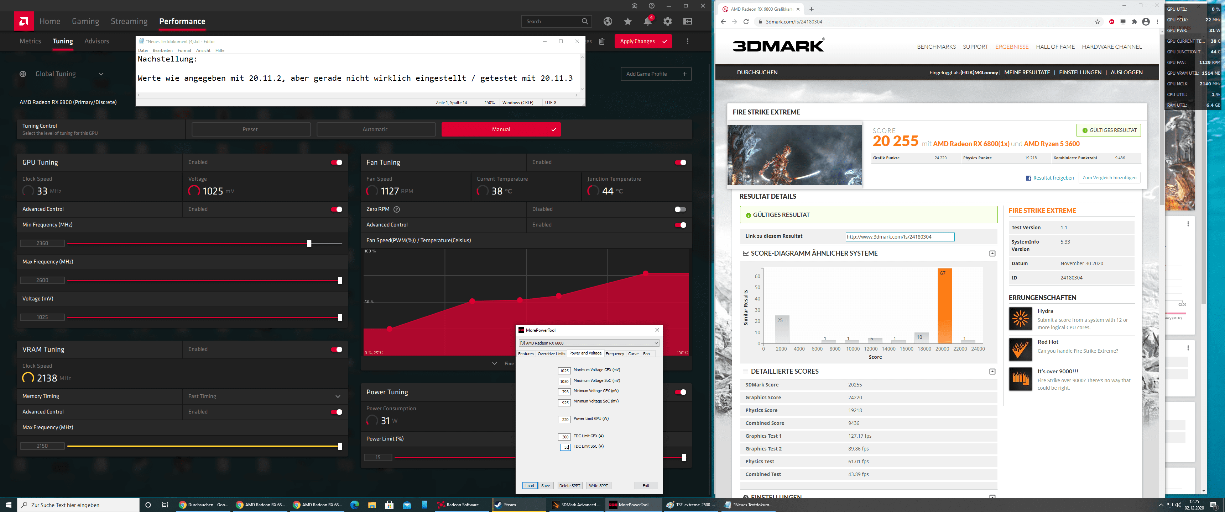Viewport: 1225px width, 512px height.
Task: Open bug report tool in Radeon Software
Action: tap(634, 6)
